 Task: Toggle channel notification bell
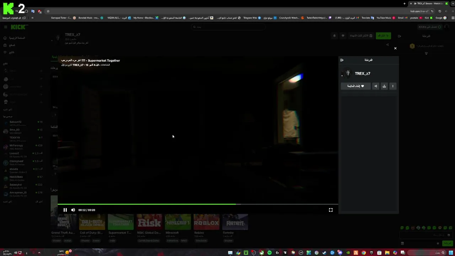tap(334, 36)
